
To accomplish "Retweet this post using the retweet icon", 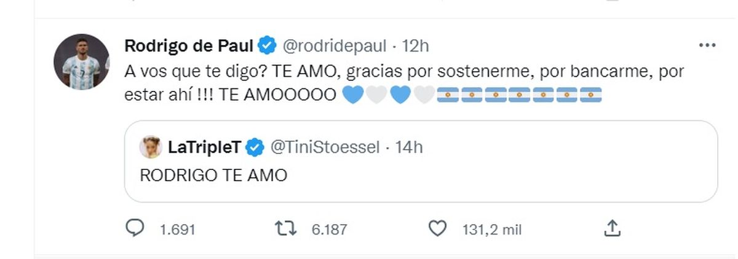I will [287, 229].
